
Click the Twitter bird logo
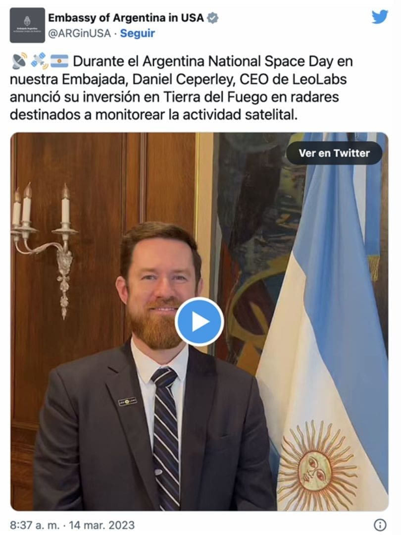coord(380,17)
